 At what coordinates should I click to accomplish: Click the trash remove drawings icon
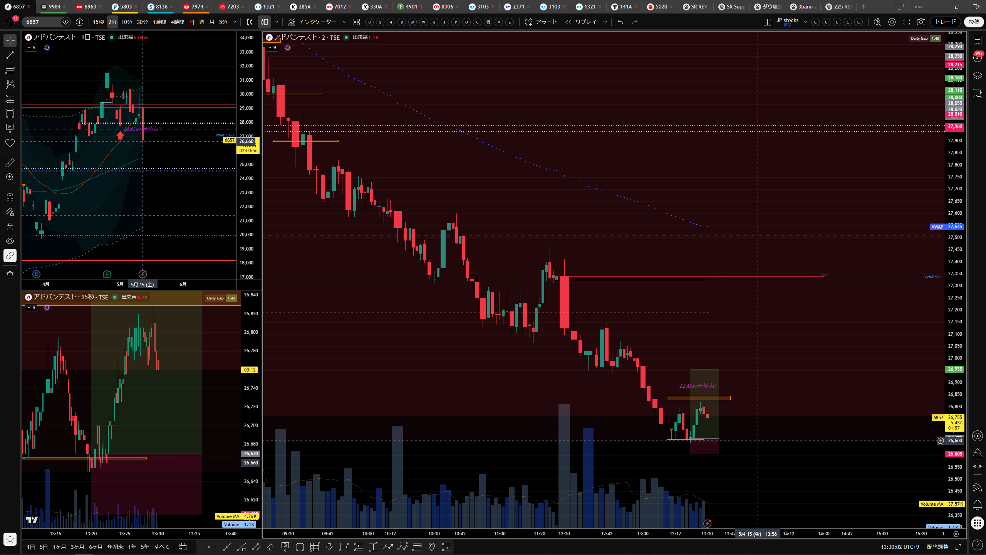[10, 275]
